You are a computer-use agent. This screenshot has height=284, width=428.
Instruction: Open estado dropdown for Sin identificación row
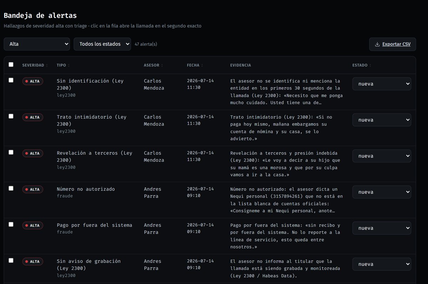point(382,84)
